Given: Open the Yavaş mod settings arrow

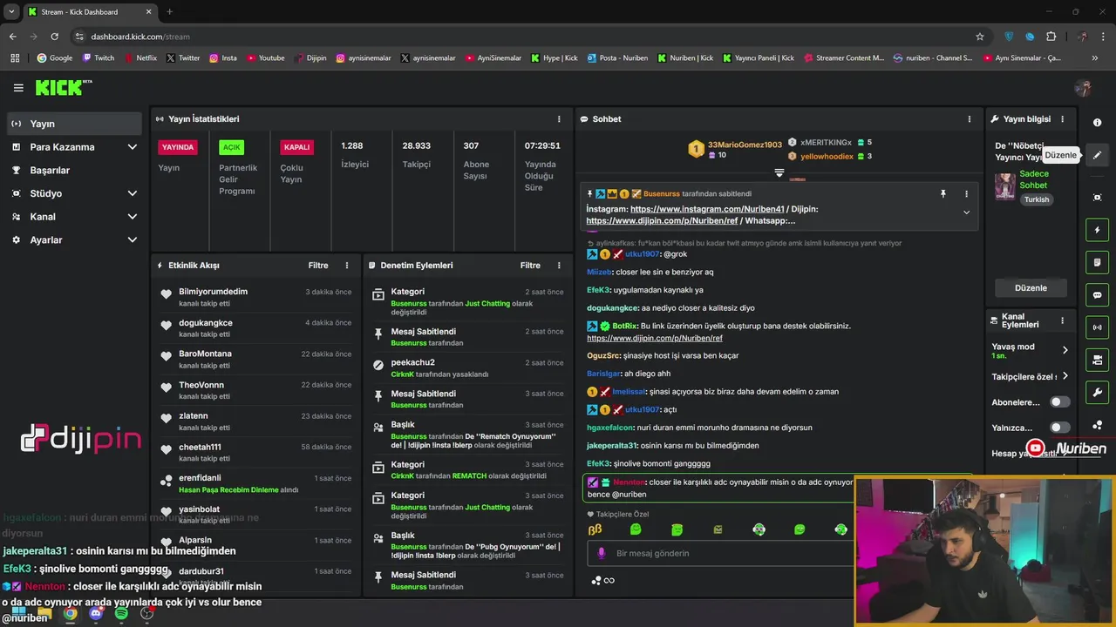Looking at the screenshot, I should (1065, 350).
